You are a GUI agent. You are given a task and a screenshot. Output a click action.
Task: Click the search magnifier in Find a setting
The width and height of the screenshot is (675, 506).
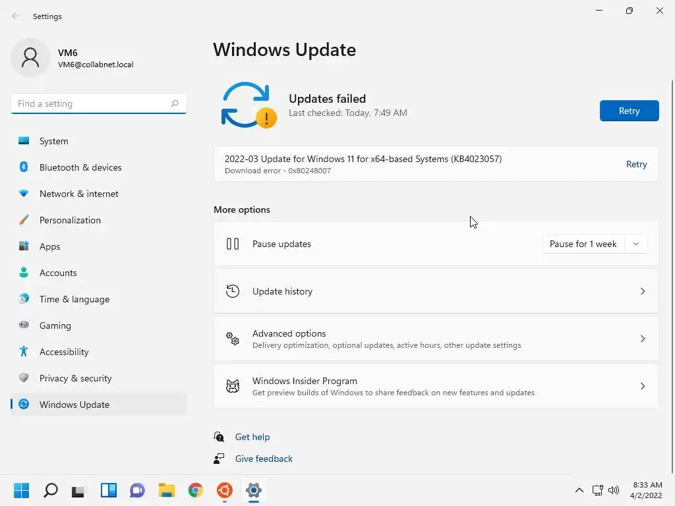174,103
